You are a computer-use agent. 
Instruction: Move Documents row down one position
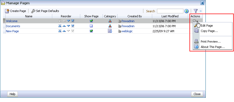coord(68,26)
